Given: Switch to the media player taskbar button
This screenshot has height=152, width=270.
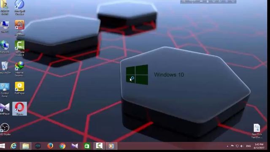Looking at the screenshot, I should point(111,146).
